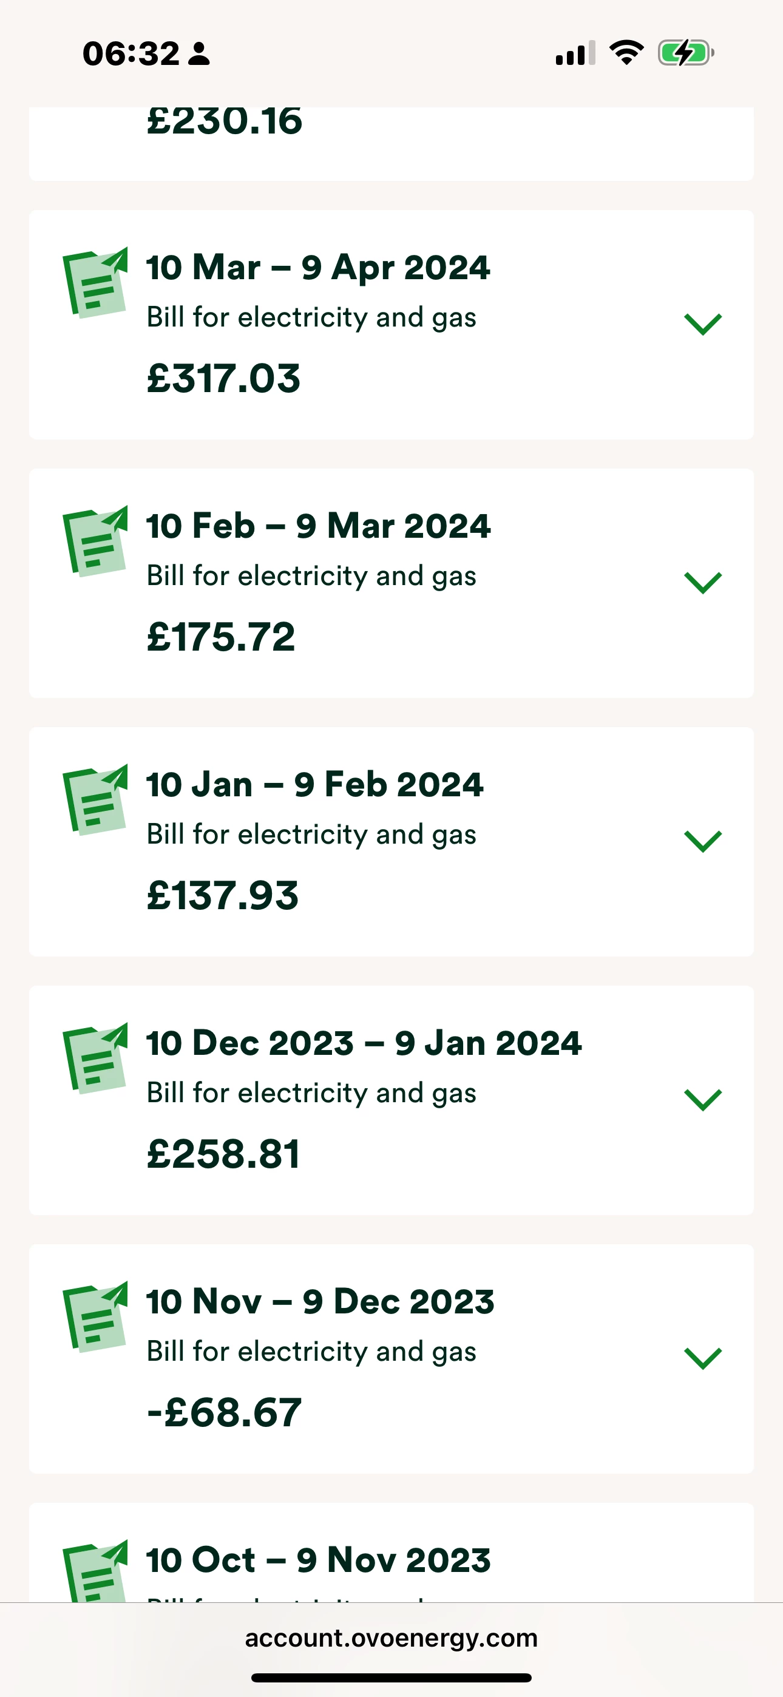Open the 10 Oct – 9 Nov 2023 bill title
This screenshot has height=1697, width=783.
[x=318, y=1560]
